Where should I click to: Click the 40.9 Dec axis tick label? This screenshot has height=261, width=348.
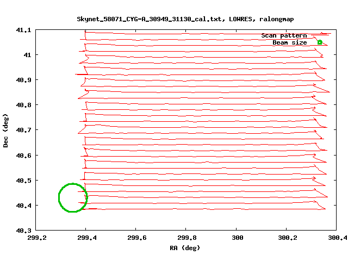(23, 80)
